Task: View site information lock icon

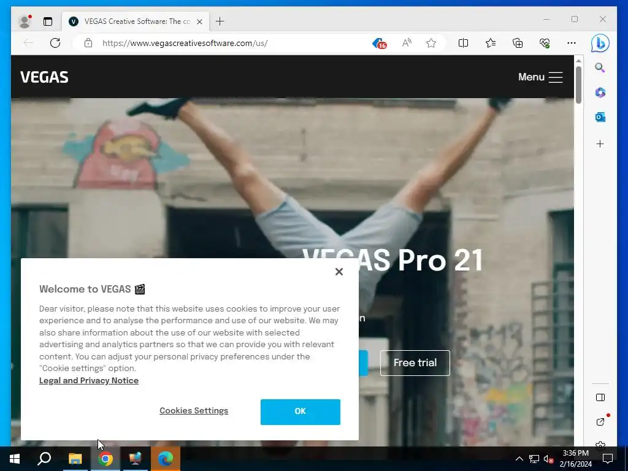Action: click(88, 44)
